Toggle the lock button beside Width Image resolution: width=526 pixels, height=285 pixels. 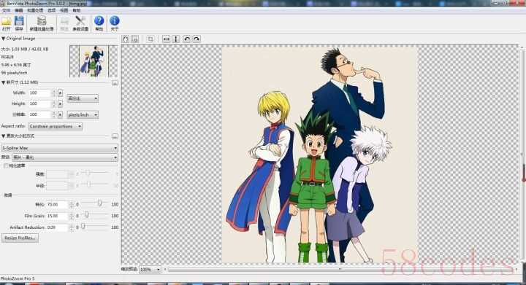(60, 93)
